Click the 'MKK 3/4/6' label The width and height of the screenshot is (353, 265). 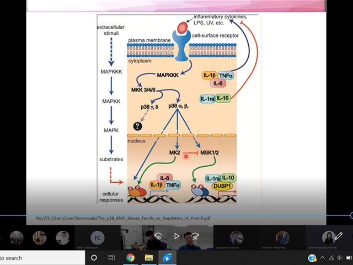click(x=143, y=90)
